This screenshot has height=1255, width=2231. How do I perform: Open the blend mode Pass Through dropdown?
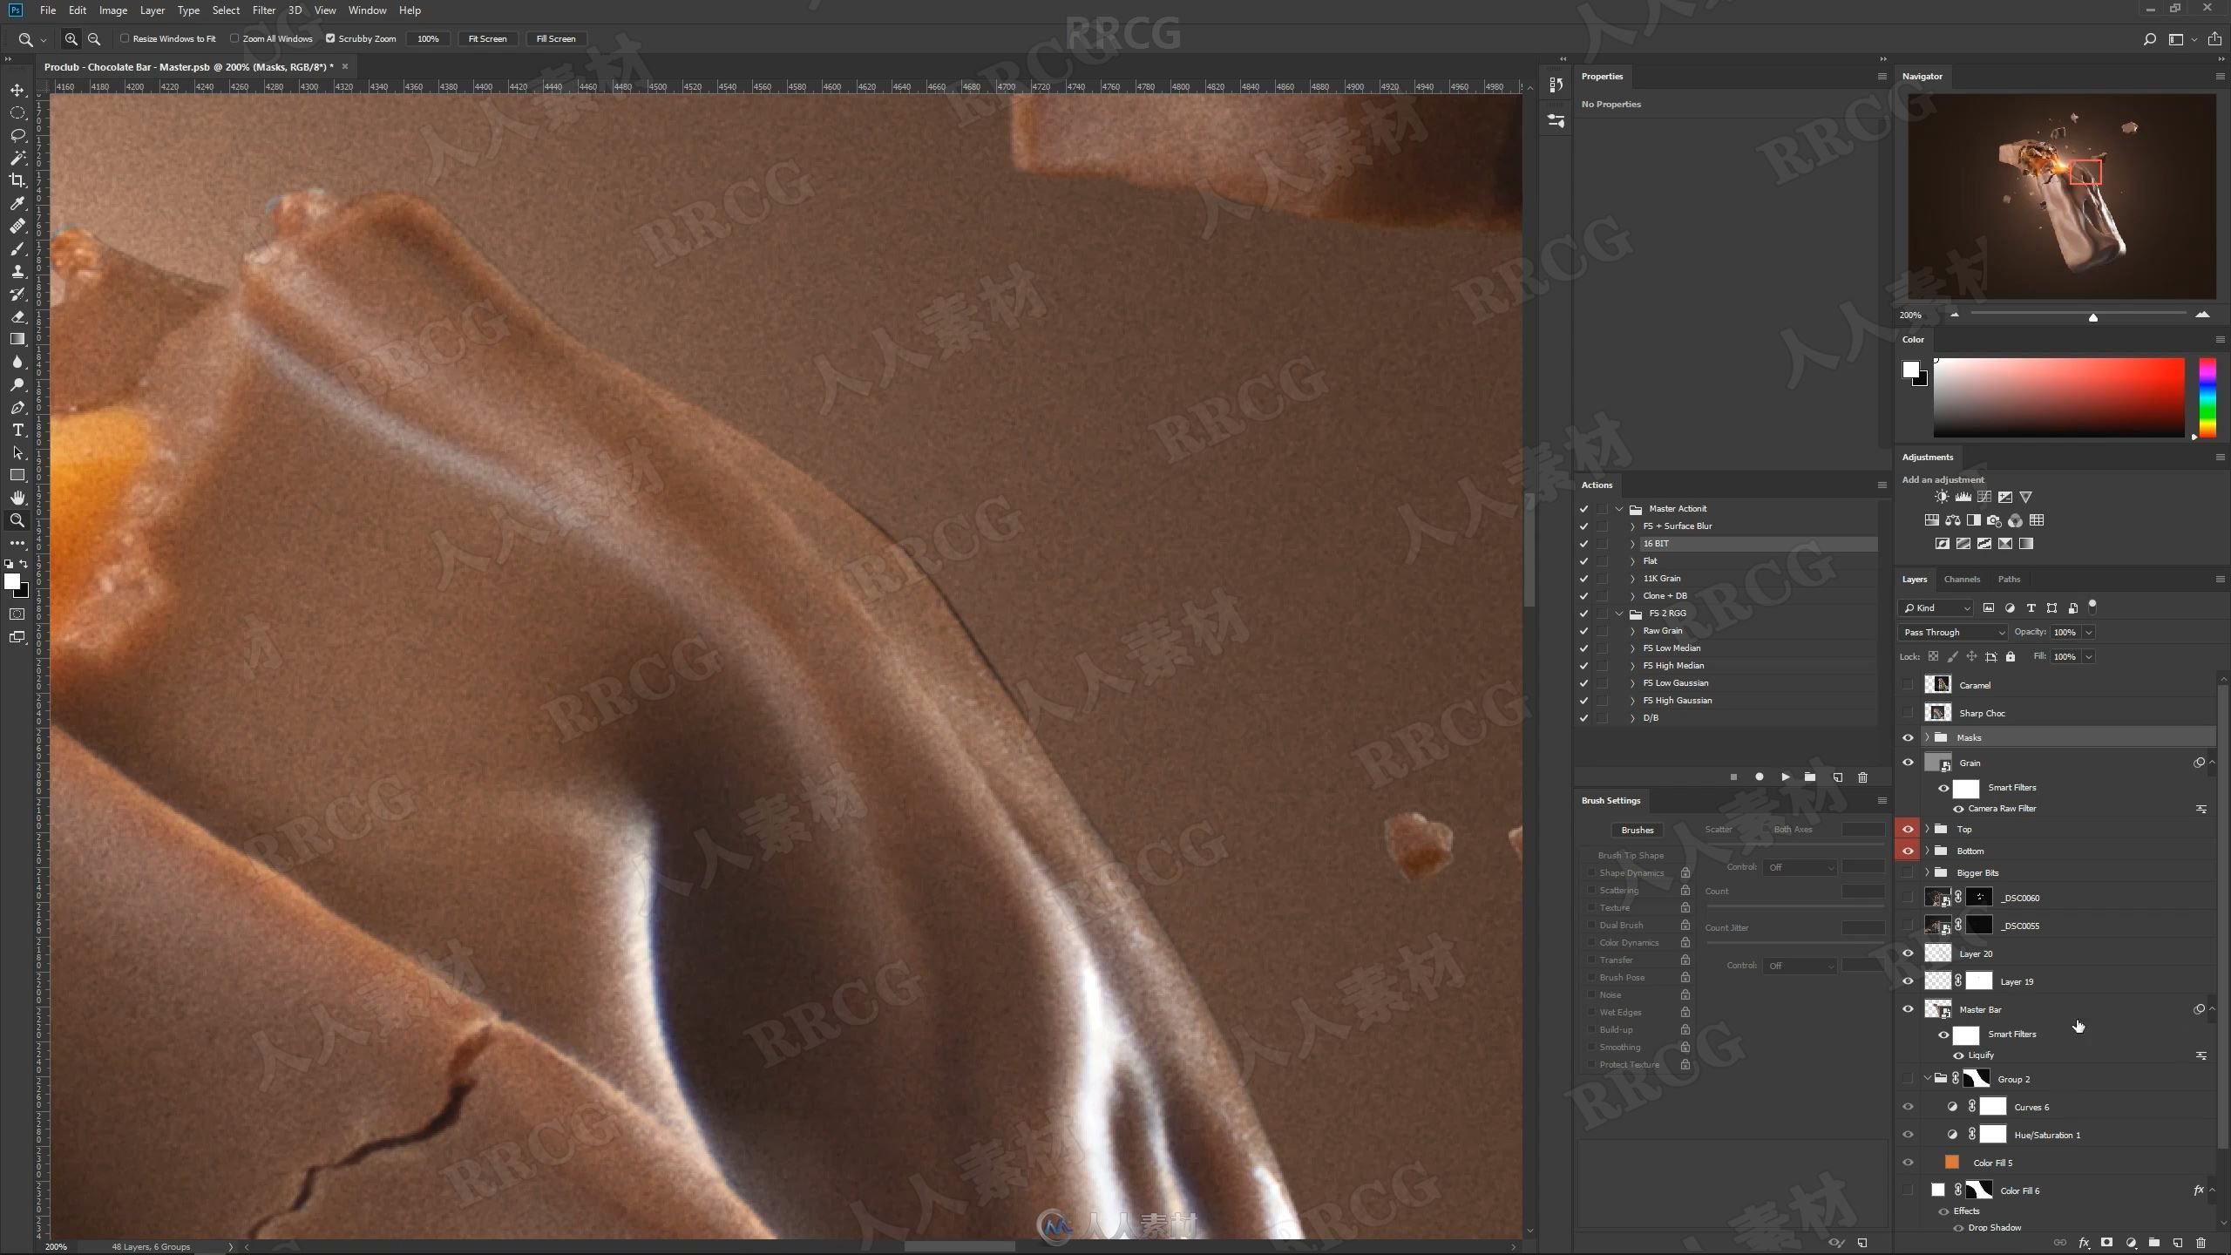1952,632
